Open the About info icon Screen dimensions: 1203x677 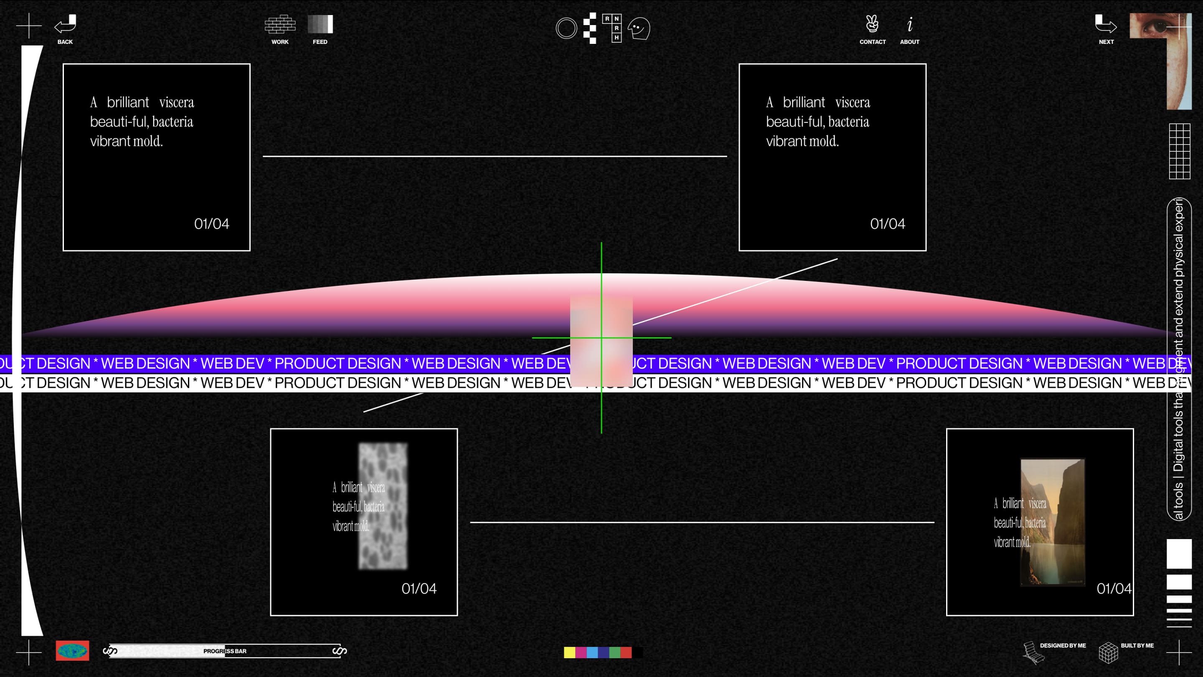point(909,24)
